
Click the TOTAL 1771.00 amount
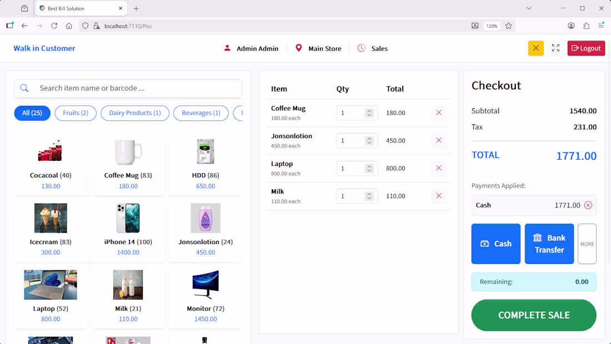(x=576, y=156)
